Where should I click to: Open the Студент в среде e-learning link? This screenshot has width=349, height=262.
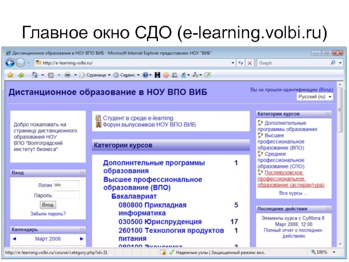click(x=138, y=118)
